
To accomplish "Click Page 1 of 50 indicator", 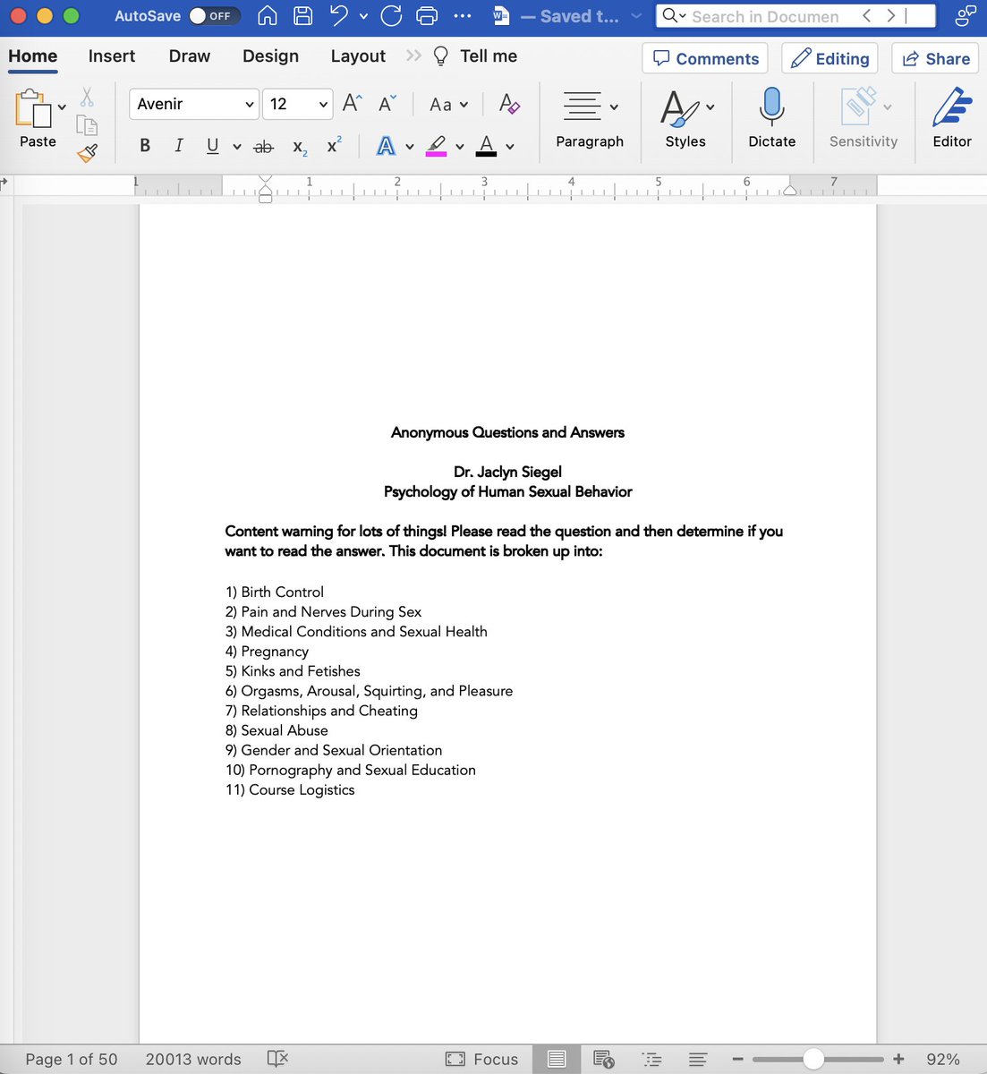I will (72, 1059).
